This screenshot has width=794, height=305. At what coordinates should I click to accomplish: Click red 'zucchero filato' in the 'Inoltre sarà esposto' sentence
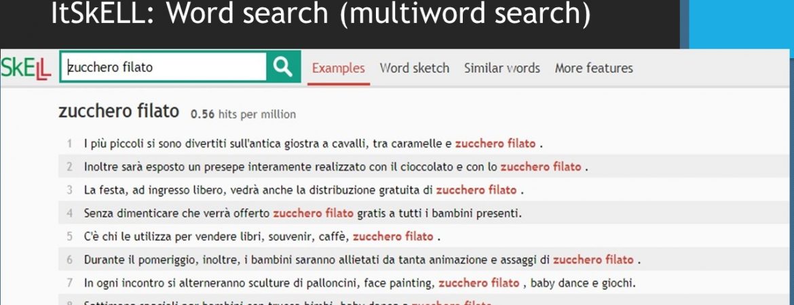pos(540,167)
